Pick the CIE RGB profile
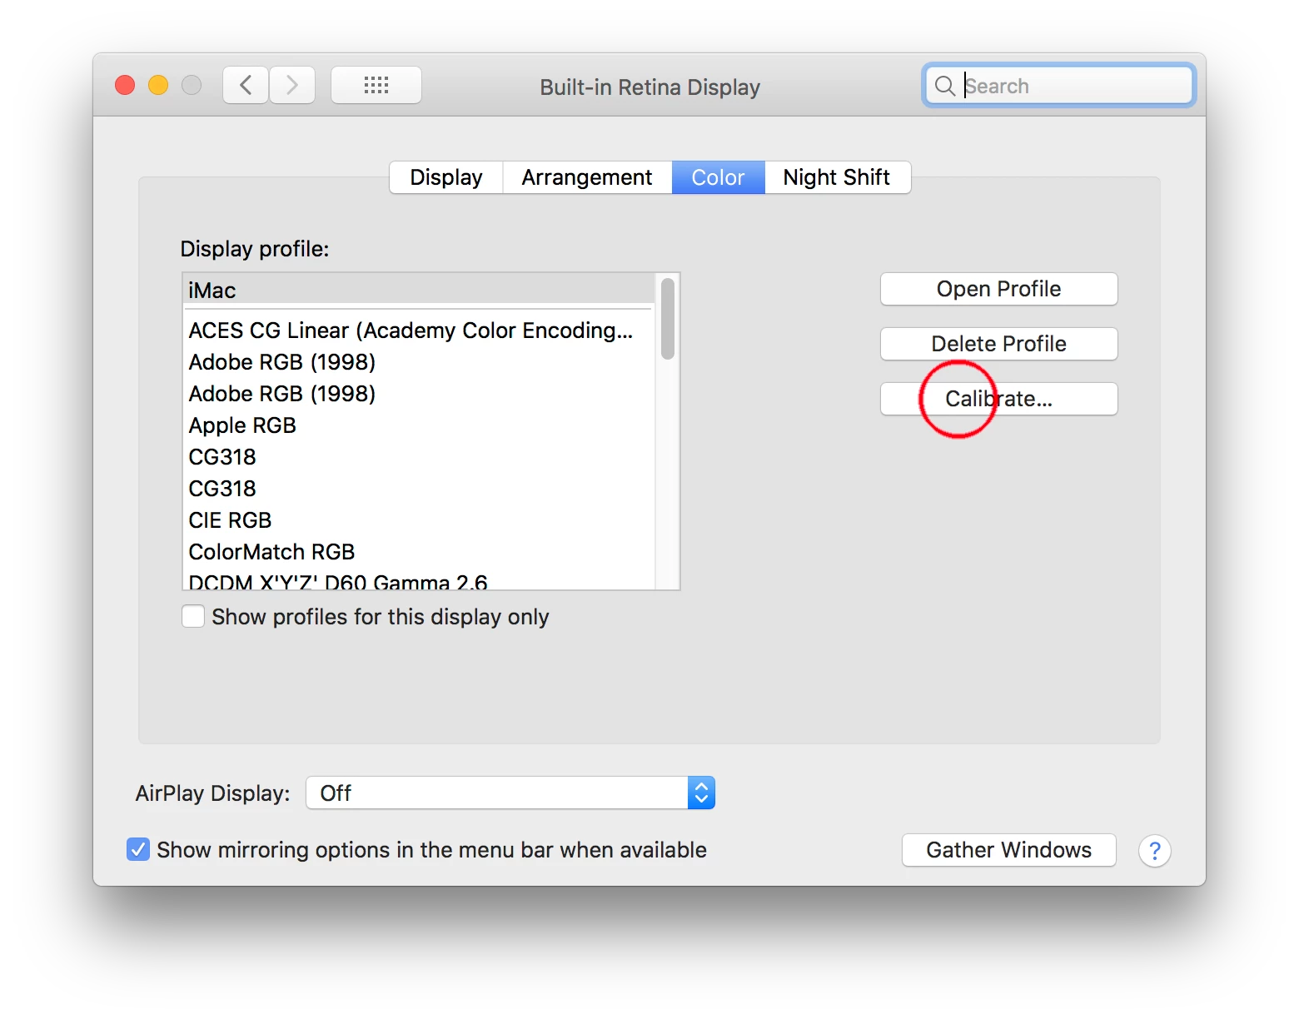The image size is (1299, 1019). (x=419, y=520)
